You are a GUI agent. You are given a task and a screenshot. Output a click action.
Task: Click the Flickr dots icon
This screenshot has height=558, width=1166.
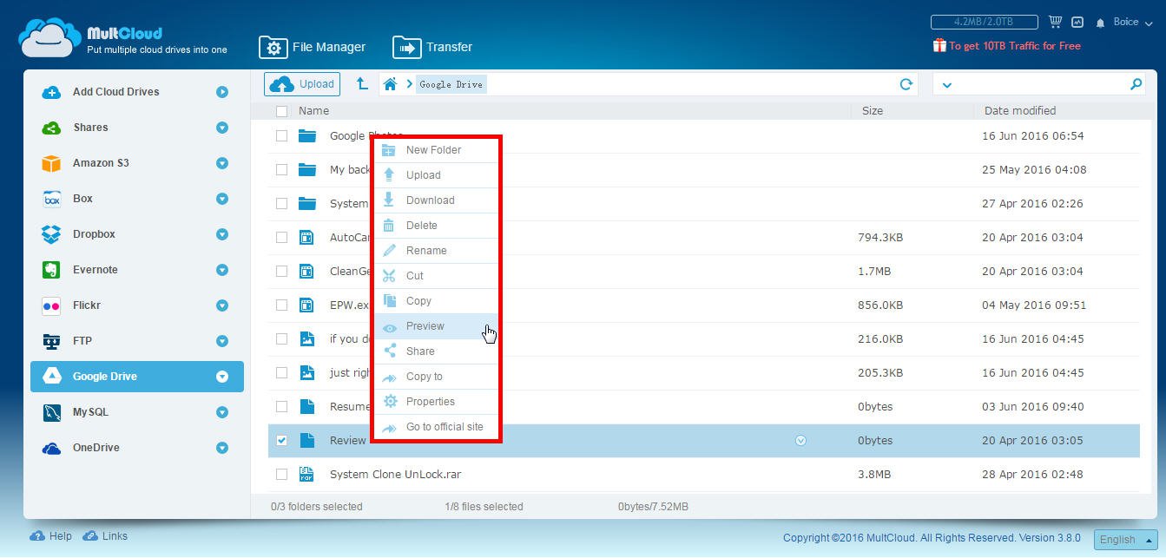51,305
